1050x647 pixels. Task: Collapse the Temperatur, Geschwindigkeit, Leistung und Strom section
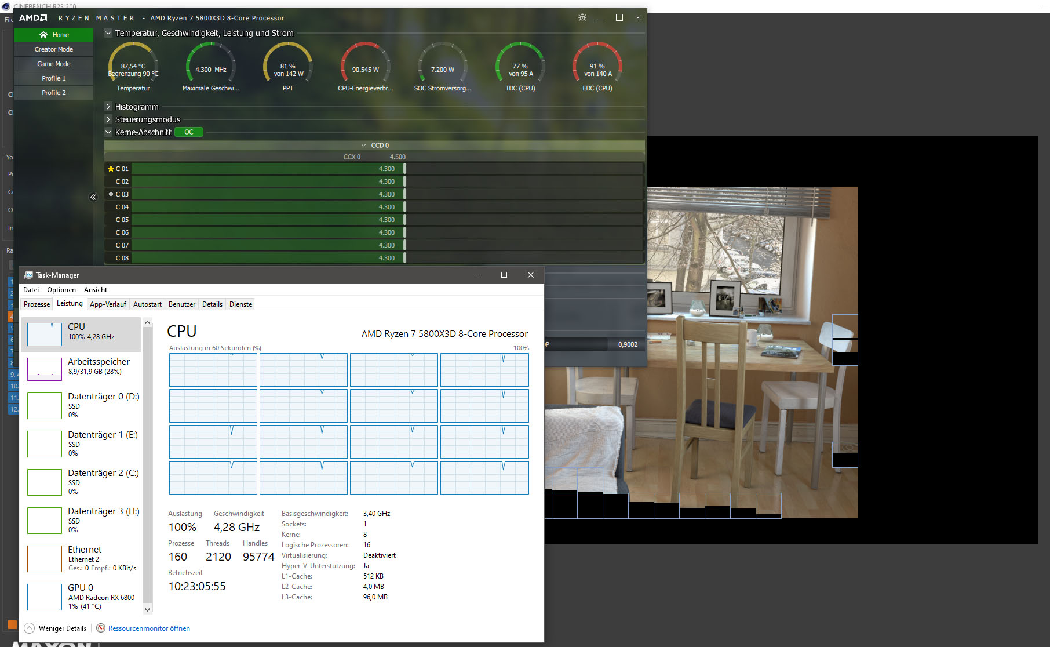pyautogui.click(x=108, y=33)
